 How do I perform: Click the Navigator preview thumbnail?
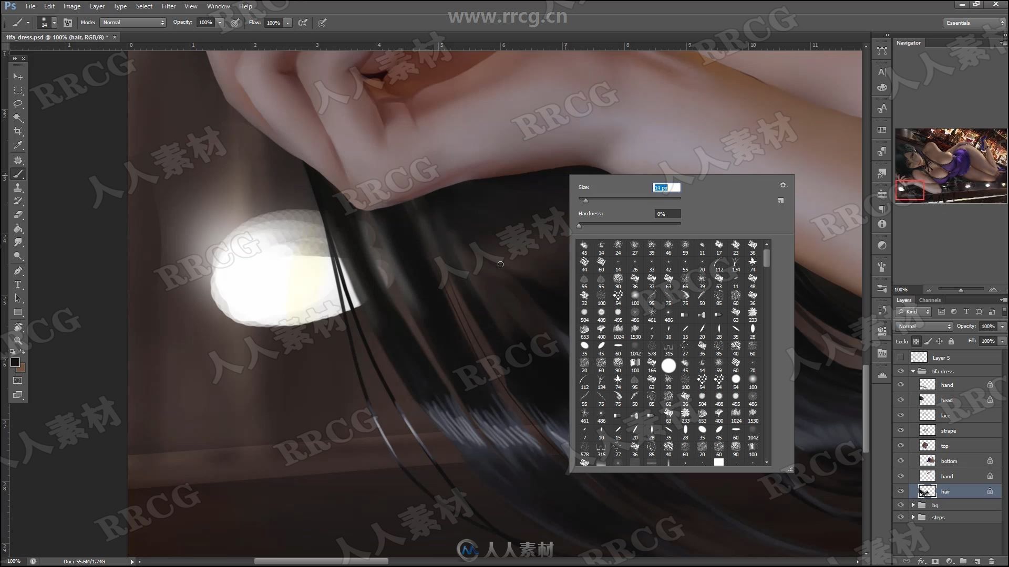tap(951, 165)
